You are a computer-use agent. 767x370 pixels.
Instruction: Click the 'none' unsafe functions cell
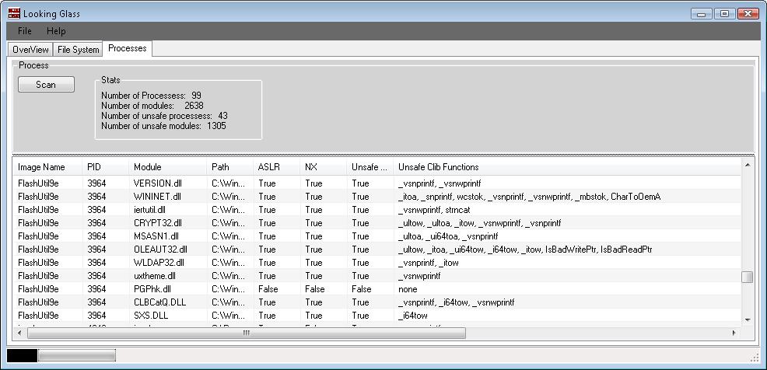pos(408,289)
